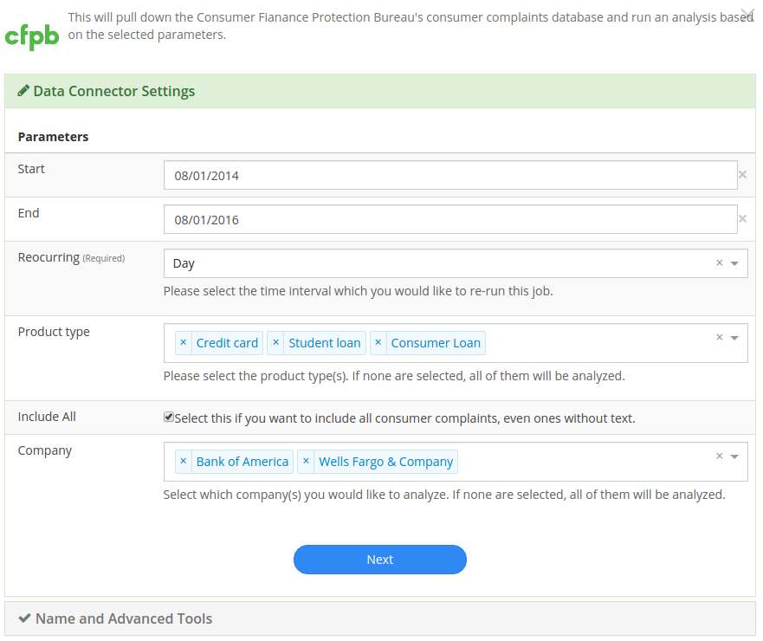Click empty area in Product type field
The image size is (763, 641).
pos(598,343)
